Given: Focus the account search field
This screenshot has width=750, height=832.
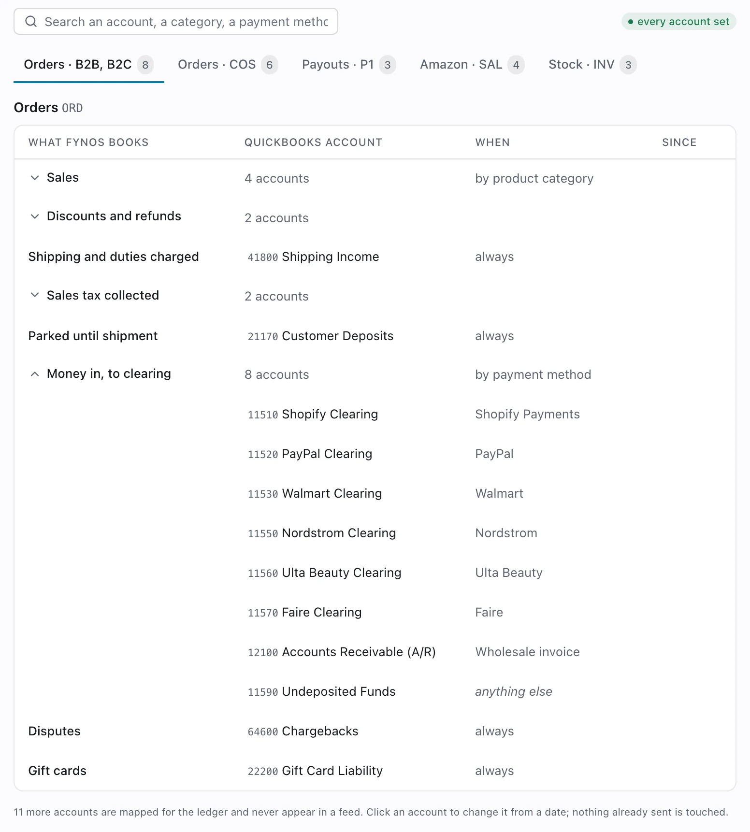Looking at the screenshot, I should click(x=176, y=21).
